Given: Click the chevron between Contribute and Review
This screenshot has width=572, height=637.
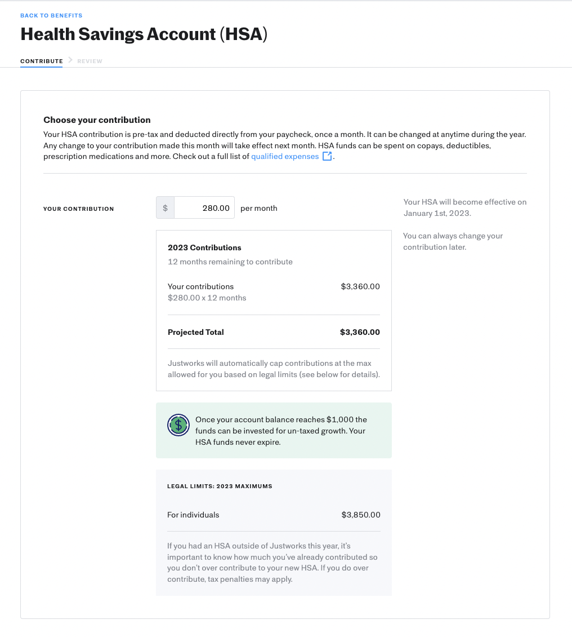Looking at the screenshot, I should (70, 60).
